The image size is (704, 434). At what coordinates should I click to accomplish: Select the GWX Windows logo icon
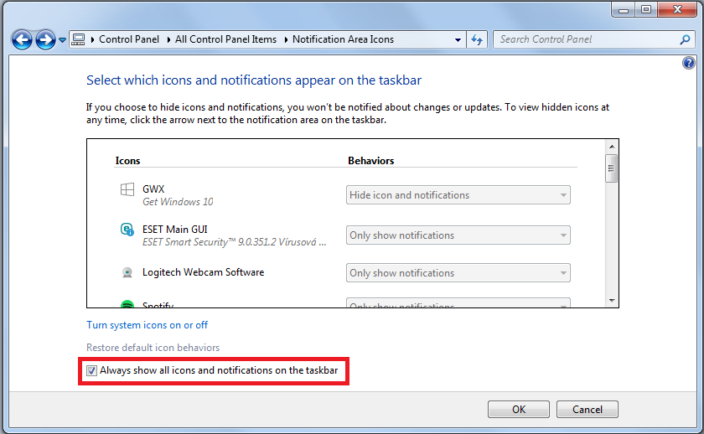(x=127, y=189)
